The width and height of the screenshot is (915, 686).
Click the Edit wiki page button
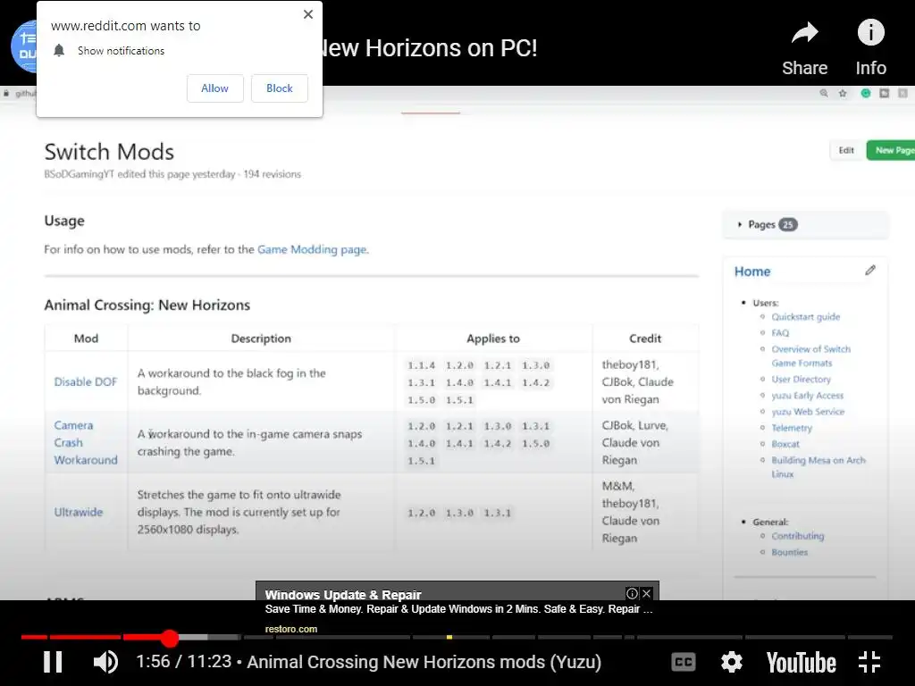(846, 150)
